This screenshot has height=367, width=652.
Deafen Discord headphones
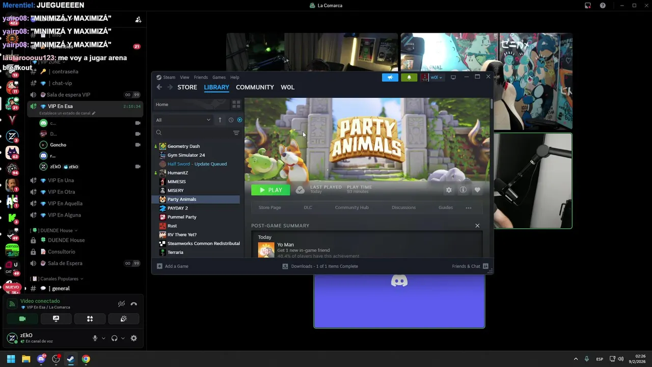coord(114,338)
